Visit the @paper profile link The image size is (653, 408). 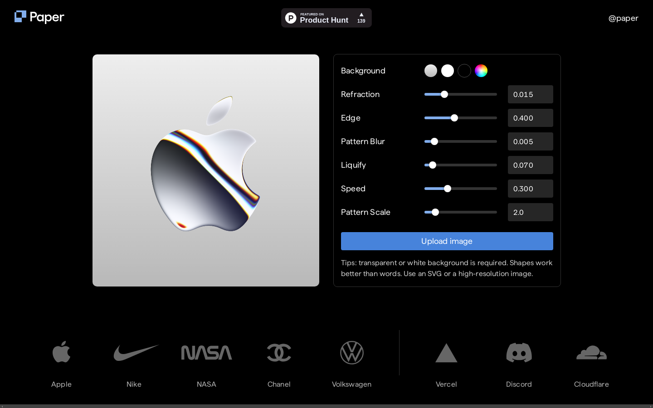coord(623,18)
